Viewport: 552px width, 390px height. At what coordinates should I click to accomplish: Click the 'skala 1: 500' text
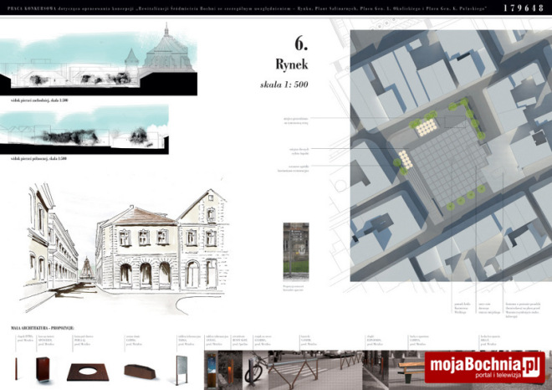[284, 85]
